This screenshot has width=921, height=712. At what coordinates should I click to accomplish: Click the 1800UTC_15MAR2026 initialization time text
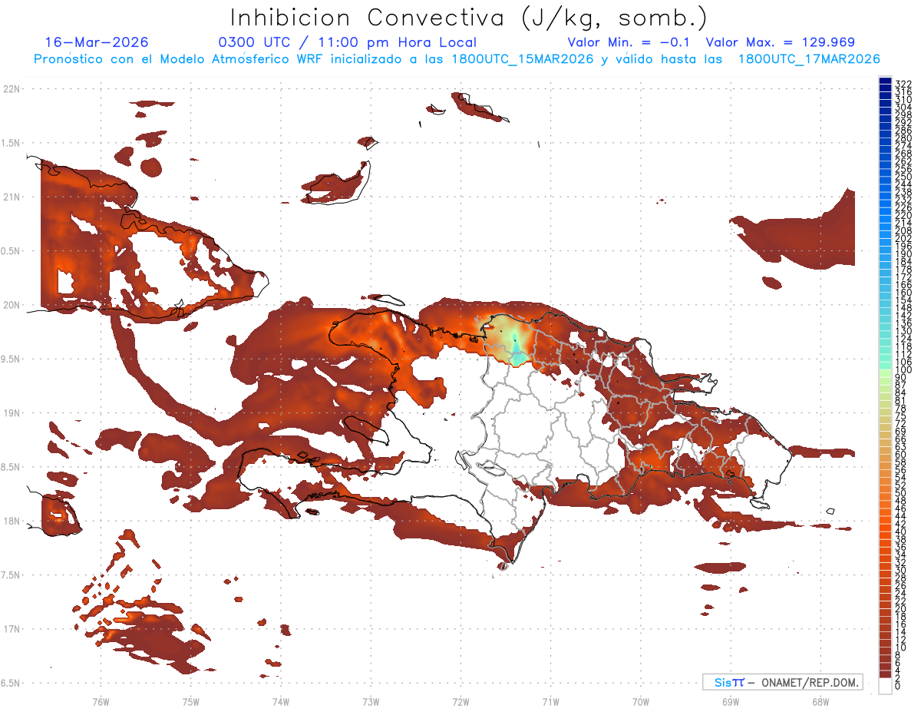tap(522, 59)
